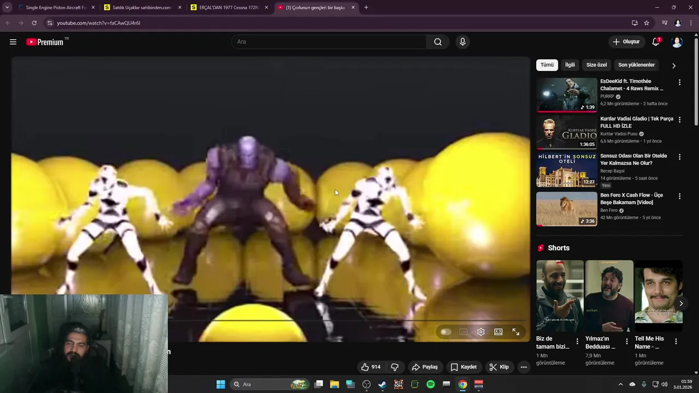
Task: Click the Kaydet save button
Action: tap(464, 367)
